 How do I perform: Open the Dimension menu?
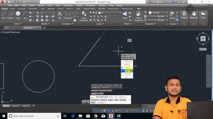(68, 5)
